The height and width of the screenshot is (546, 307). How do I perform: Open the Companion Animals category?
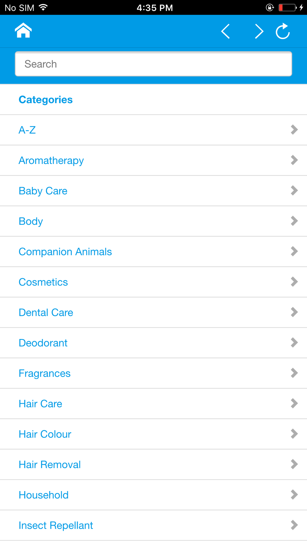65,252
